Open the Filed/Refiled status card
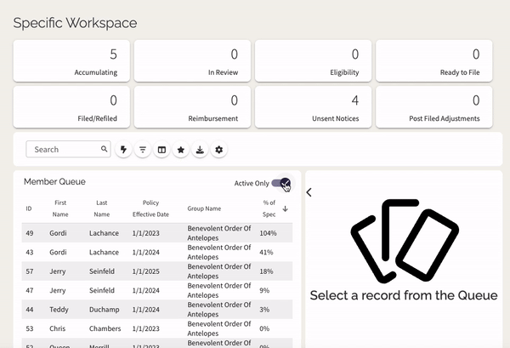 point(71,107)
